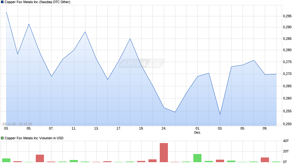Click the title 'Copper Fox Metals Inc (Nasdaq OTC Other)'

coord(37,2)
